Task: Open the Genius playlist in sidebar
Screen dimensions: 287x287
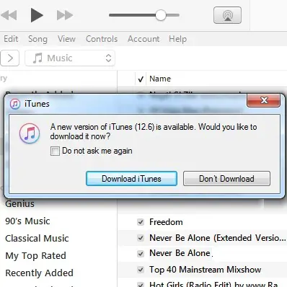Action: point(20,204)
